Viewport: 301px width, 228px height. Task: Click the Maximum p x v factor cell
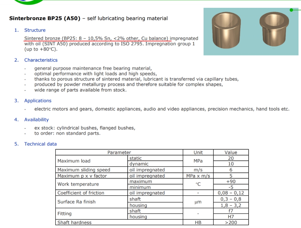(92, 176)
